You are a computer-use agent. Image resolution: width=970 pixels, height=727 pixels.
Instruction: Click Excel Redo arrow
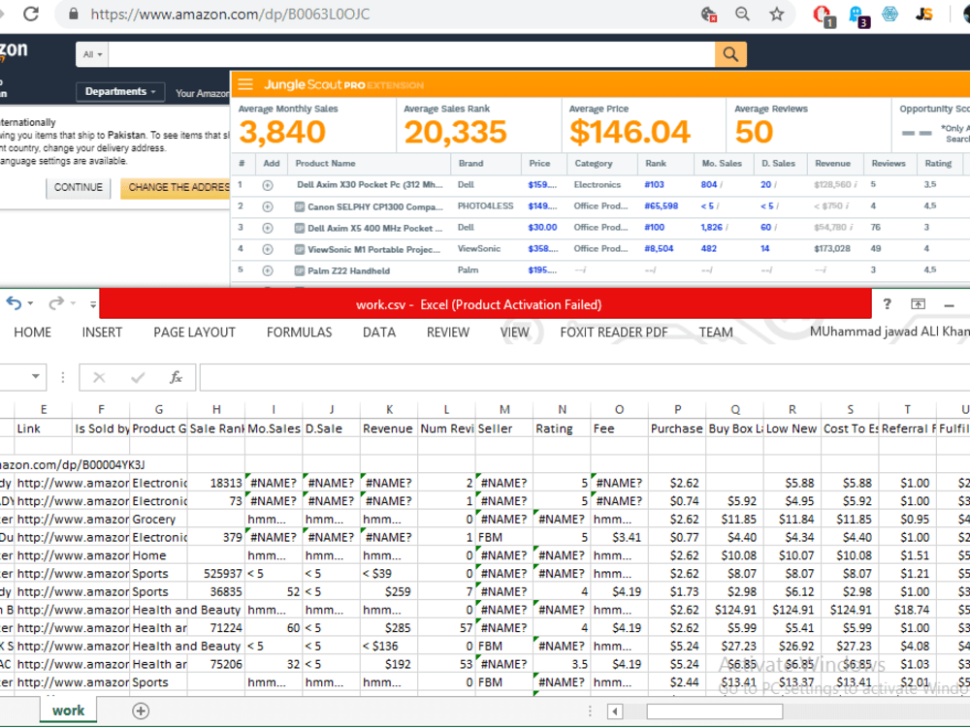[x=56, y=302]
